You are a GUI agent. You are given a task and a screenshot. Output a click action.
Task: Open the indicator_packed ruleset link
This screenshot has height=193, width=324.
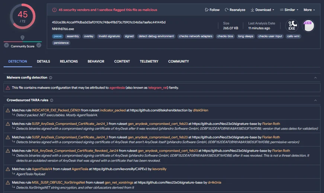[113, 110]
